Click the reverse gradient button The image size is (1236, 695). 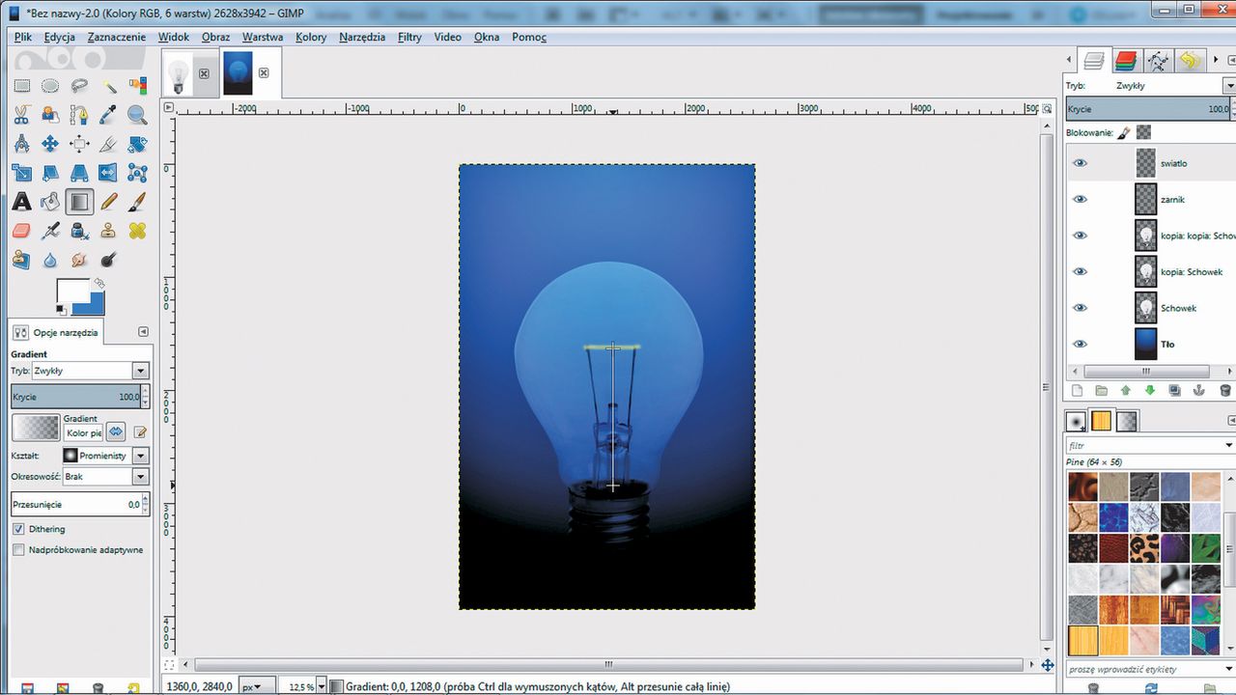(117, 431)
